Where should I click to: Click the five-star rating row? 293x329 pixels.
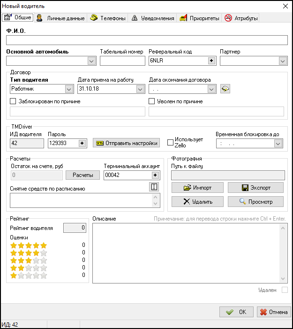[x=29, y=245]
